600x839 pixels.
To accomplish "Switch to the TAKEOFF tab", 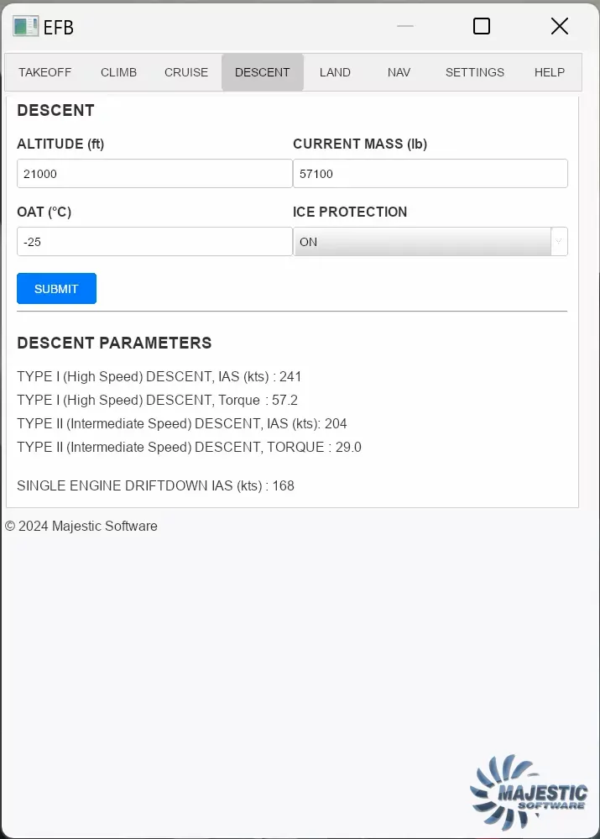I will [45, 72].
